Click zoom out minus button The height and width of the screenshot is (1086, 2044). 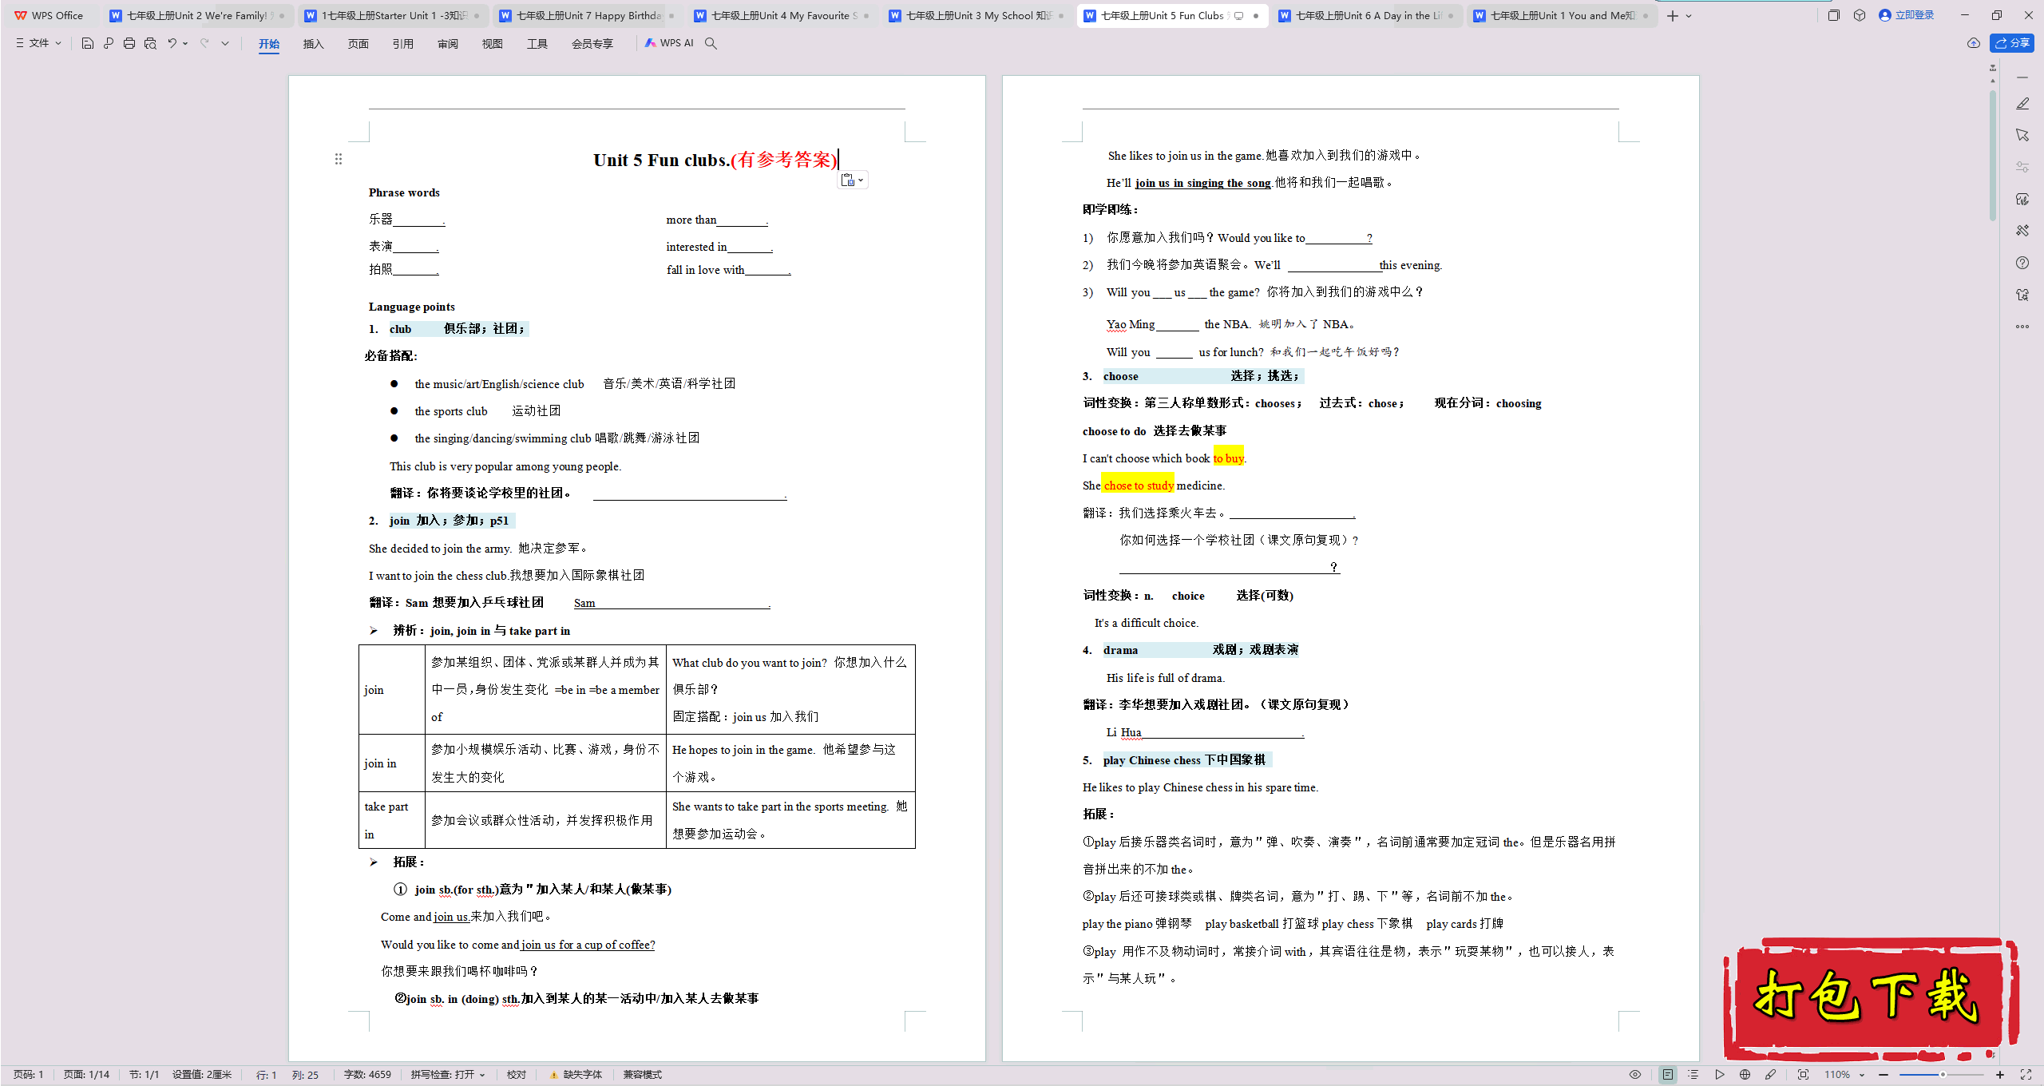tap(1884, 1075)
